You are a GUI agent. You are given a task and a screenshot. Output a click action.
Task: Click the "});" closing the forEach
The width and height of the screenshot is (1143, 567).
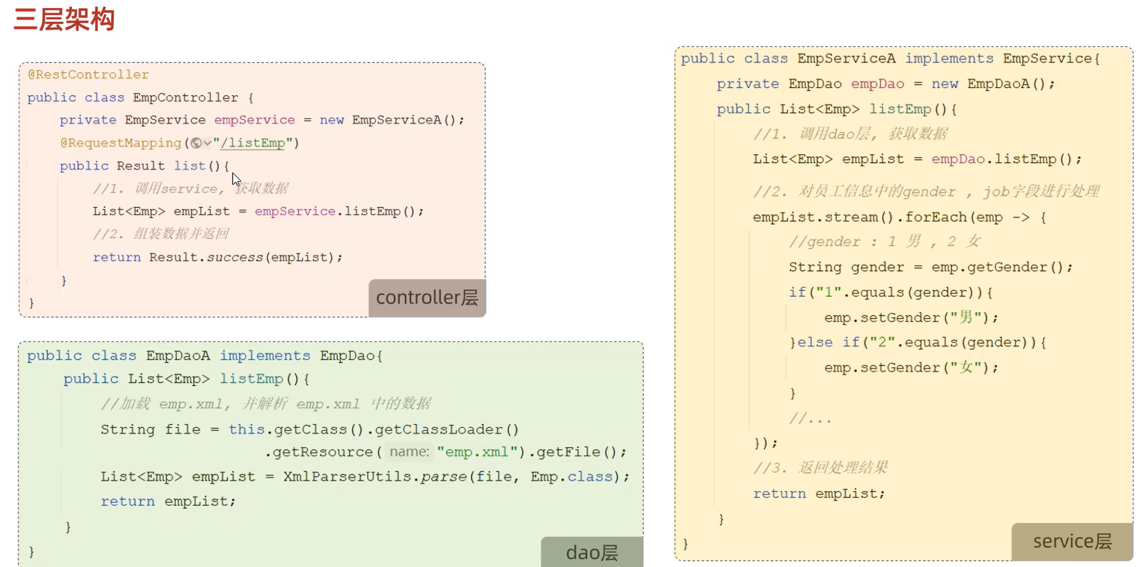(x=765, y=443)
